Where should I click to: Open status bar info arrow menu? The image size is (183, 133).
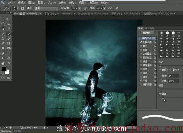point(45,128)
